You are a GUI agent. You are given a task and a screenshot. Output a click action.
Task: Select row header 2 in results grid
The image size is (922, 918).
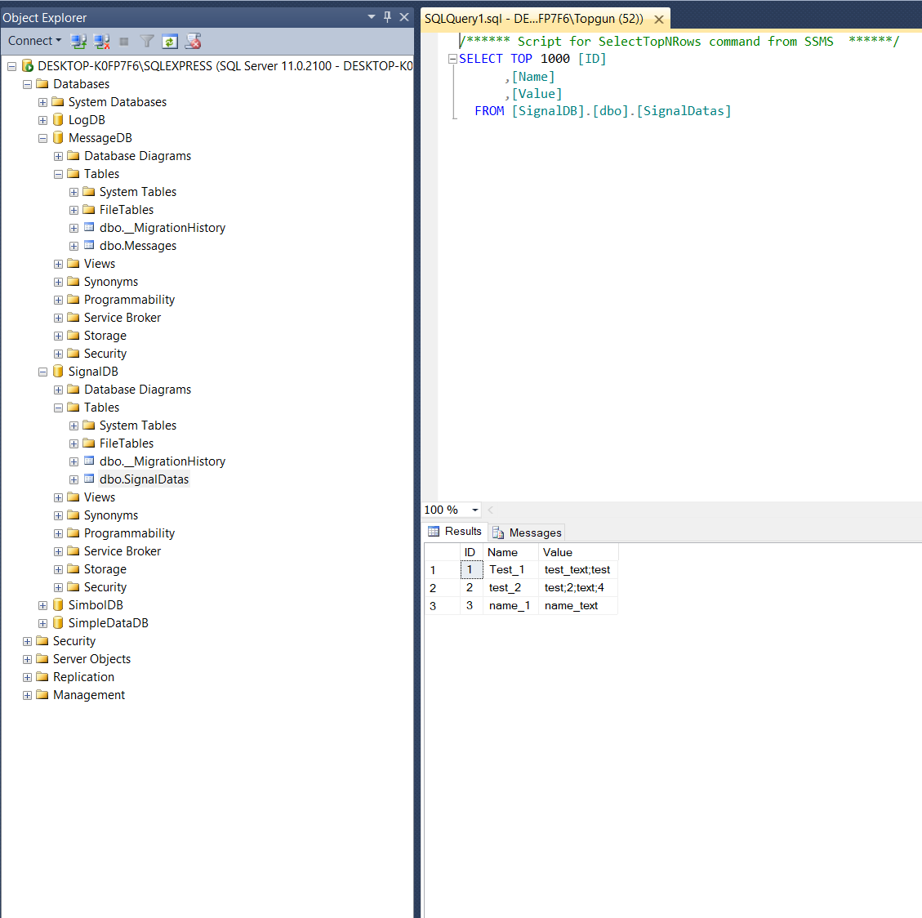pos(442,588)
